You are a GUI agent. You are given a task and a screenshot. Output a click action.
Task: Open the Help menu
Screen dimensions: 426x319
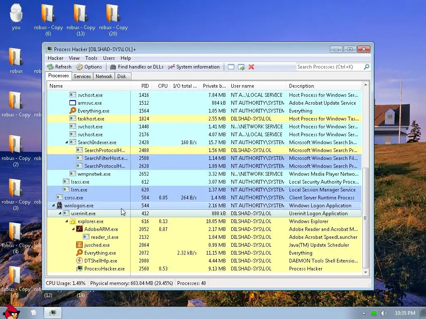click(126, 58)
